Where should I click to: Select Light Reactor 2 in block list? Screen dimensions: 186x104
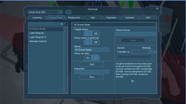coord(46,37)
